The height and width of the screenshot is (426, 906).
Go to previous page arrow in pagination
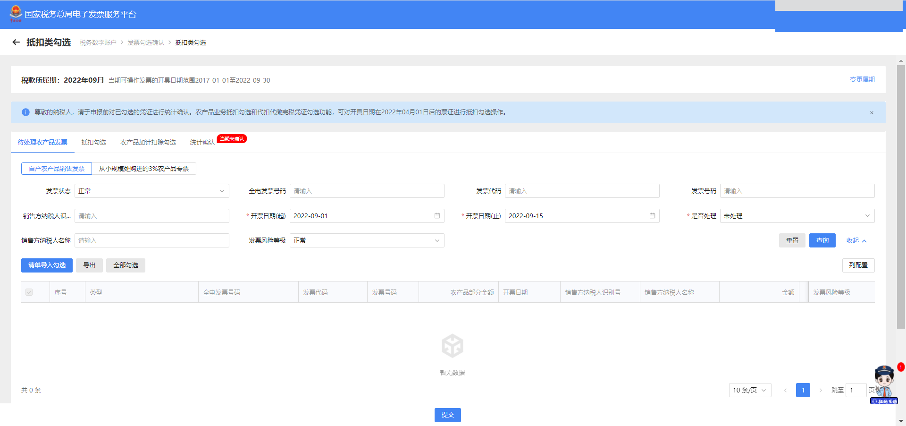[785, 391]
